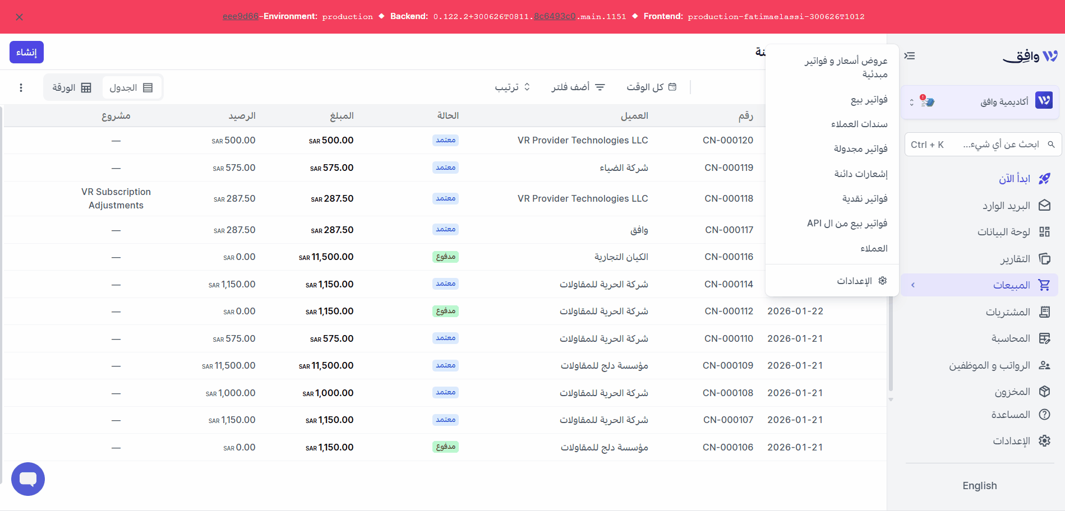Screen dimensions: 1065x511
Task: Open the أكاديمية وافق workspace switcher
Action: pos(980,101)
